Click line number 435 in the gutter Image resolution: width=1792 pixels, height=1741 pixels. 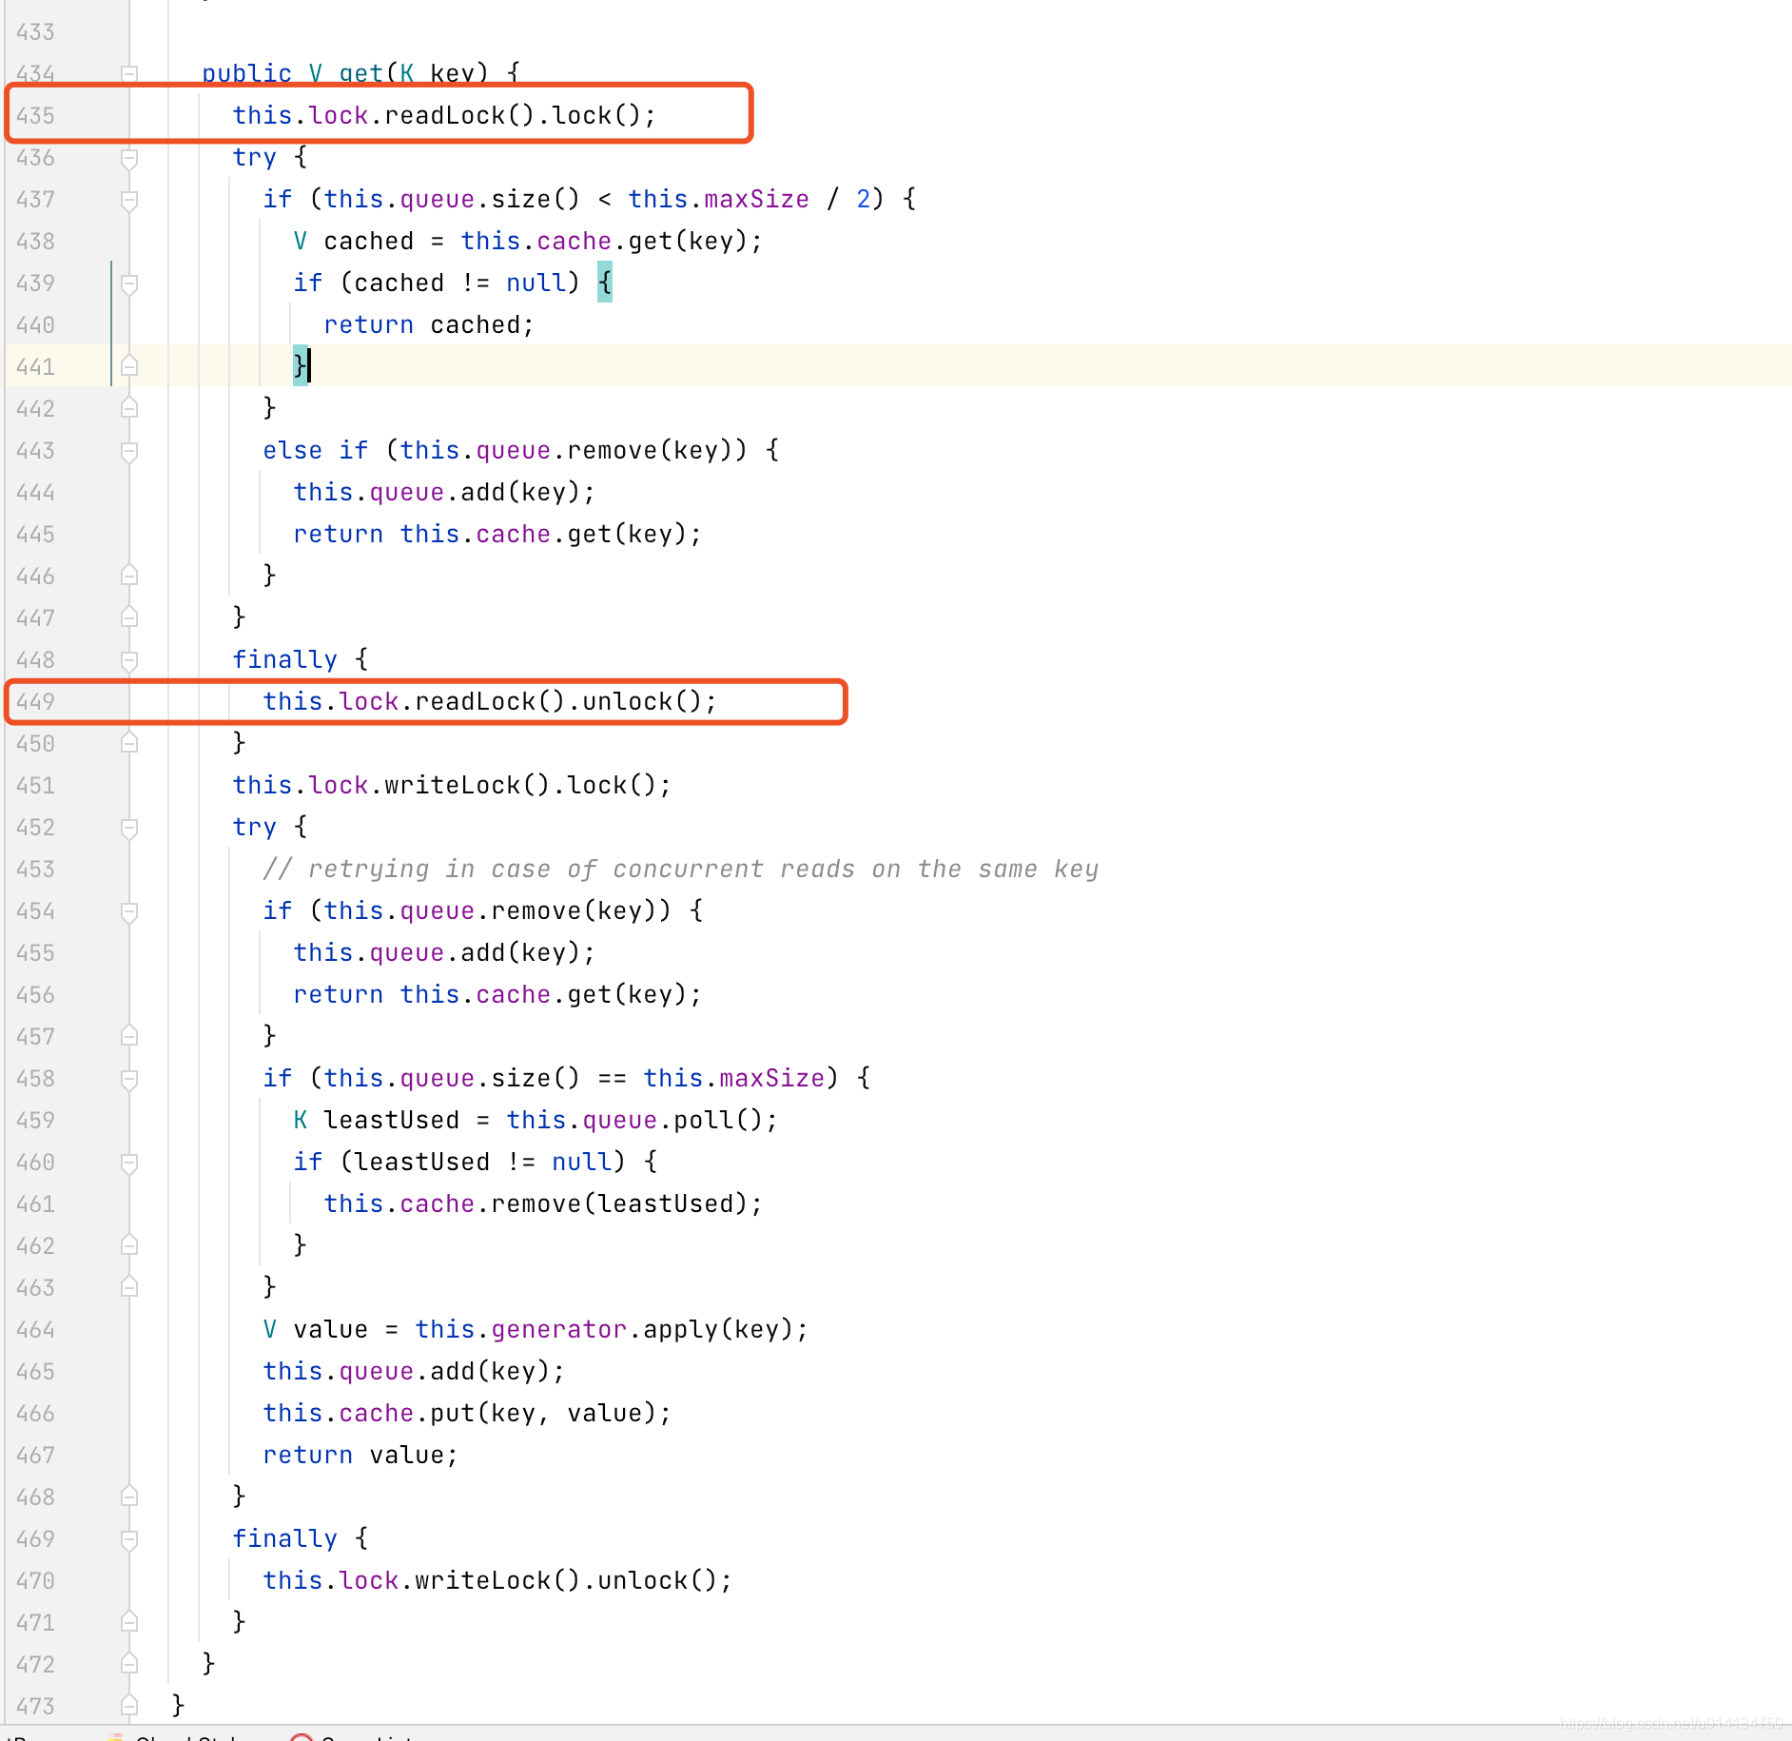35,116
